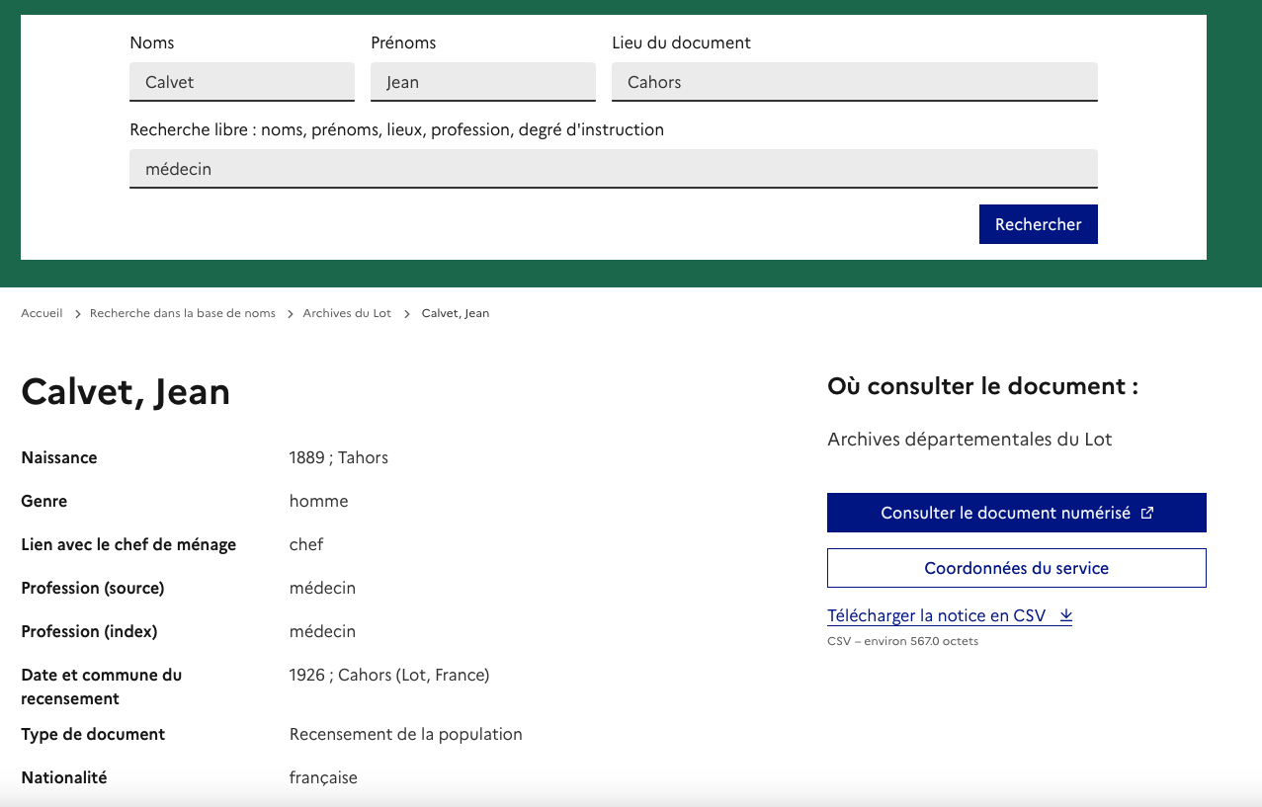Image resolution: width=1262 pixels, height=807 pixels.
Task: Click the chevron before Archives du Lot breadcrumb
Action: [291, 314]
